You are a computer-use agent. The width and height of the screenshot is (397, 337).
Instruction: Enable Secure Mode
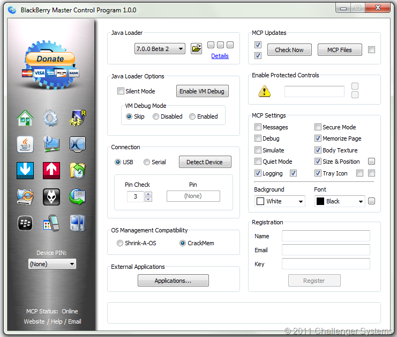pos(318,127)
